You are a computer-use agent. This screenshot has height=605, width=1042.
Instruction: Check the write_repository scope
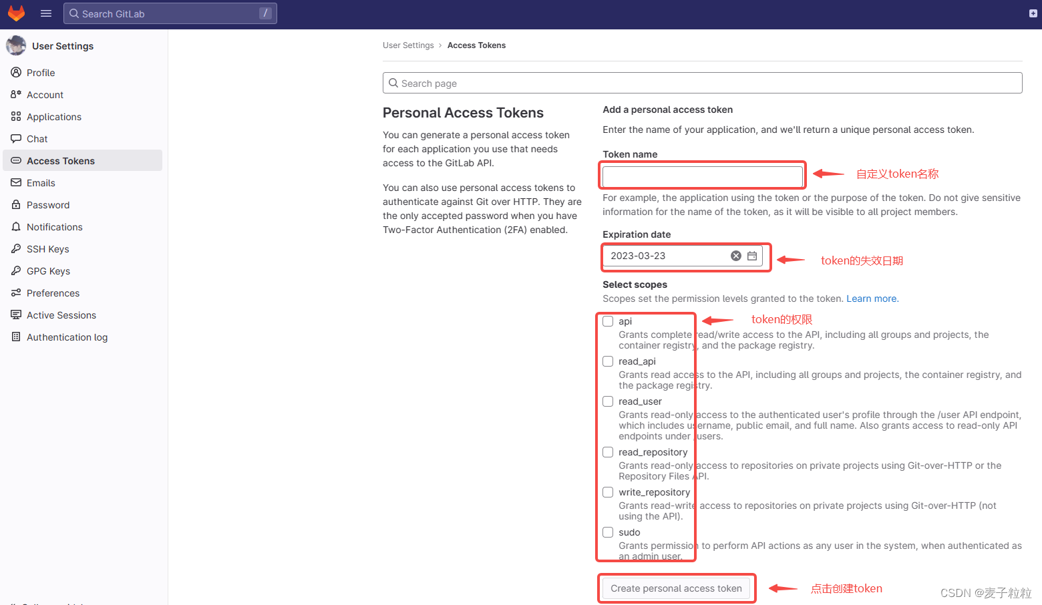[x=608, y=492]
